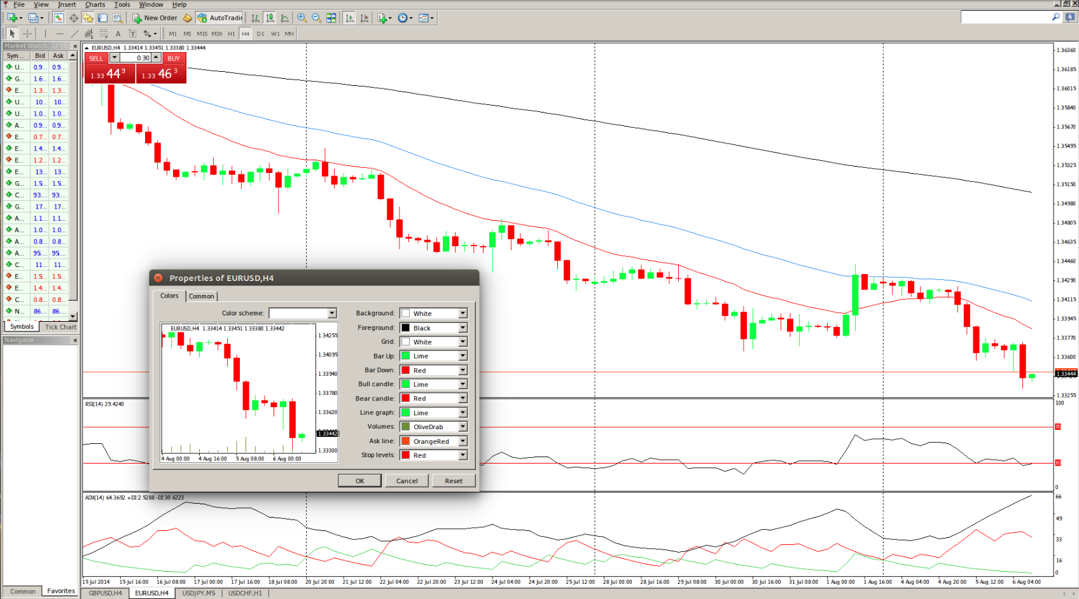Viewport: 1079px width, 599px height.
Task: Click the Zoom Out magnifier icon
Action: pyautogui.click(x=316, y=18)
